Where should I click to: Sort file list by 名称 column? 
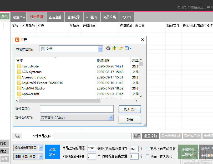(x=19, y=60)
